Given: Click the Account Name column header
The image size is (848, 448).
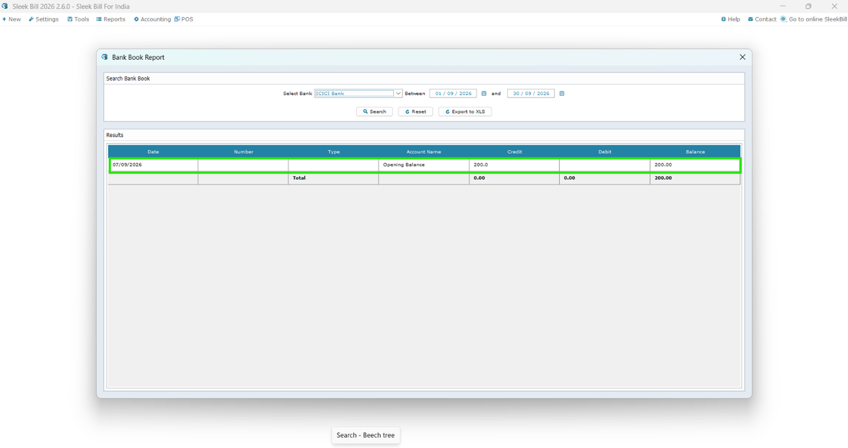Looking at the screenshot, I should [x=424, y=152].
